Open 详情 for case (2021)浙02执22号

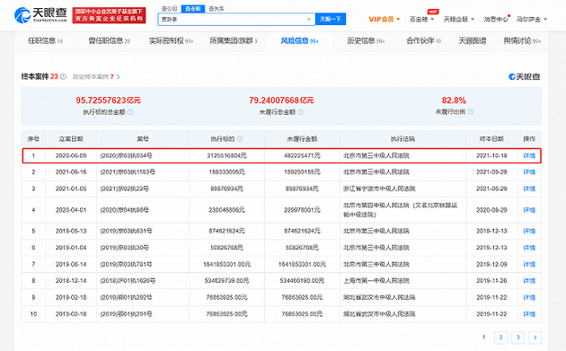[x=529, y=189]
